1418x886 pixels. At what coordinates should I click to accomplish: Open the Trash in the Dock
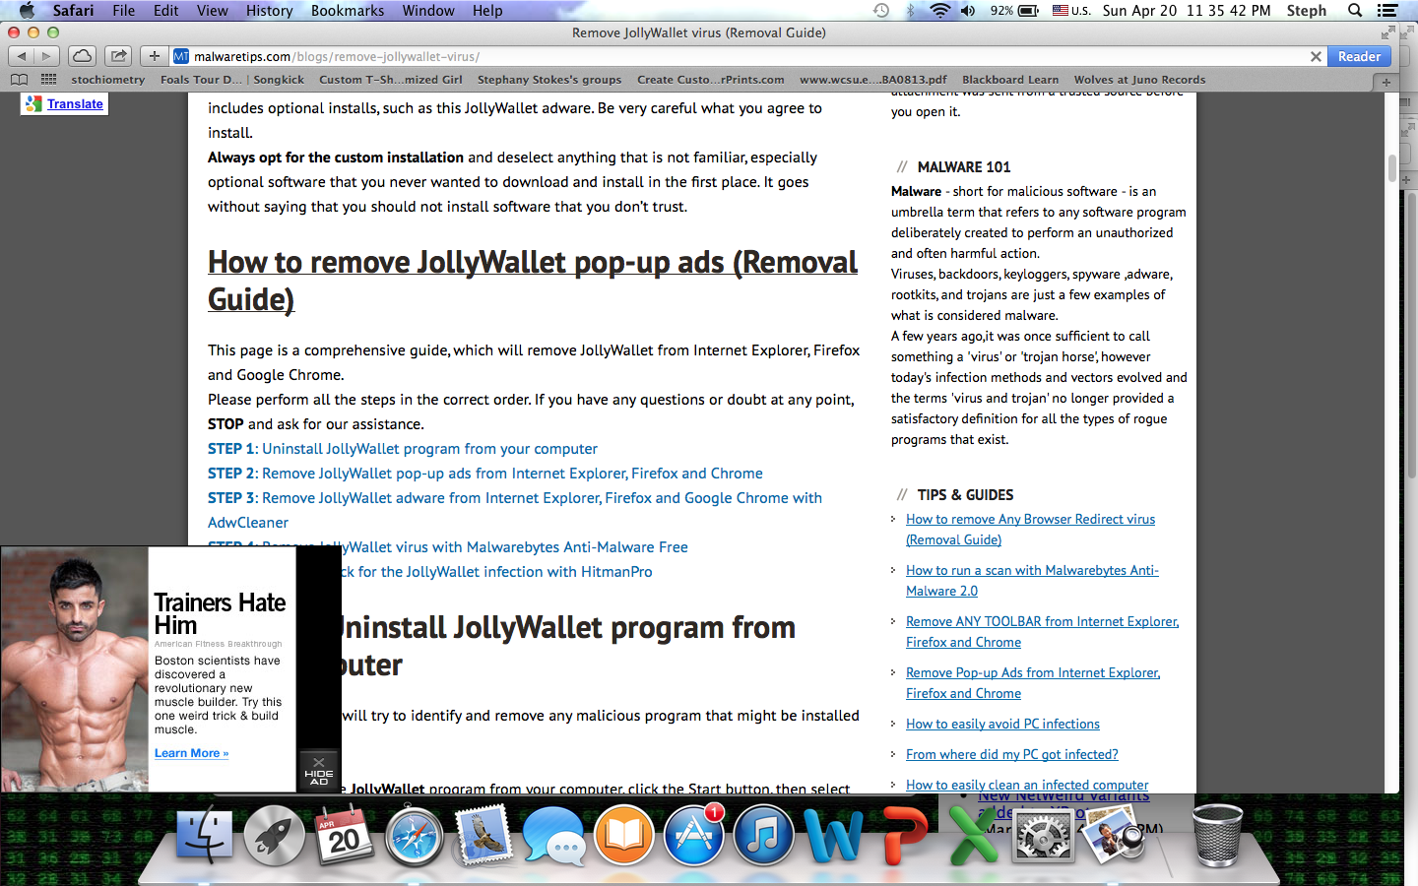(1217, 836)
